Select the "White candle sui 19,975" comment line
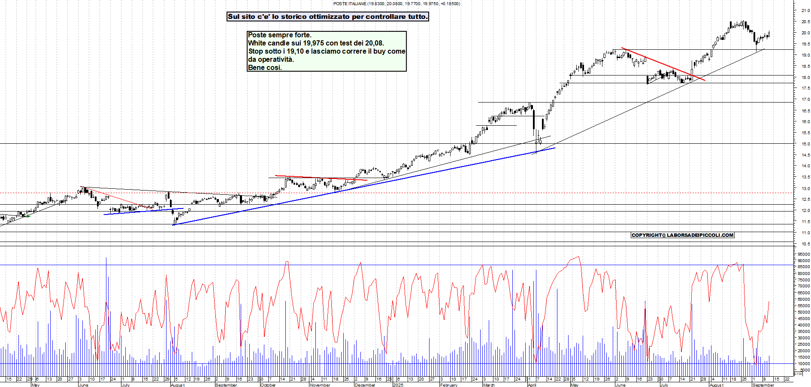Viewport: 811px width, 387px height. (x=316, y=43)
